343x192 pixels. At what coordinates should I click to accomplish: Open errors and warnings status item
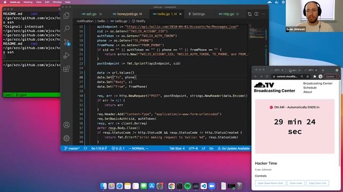118,148
